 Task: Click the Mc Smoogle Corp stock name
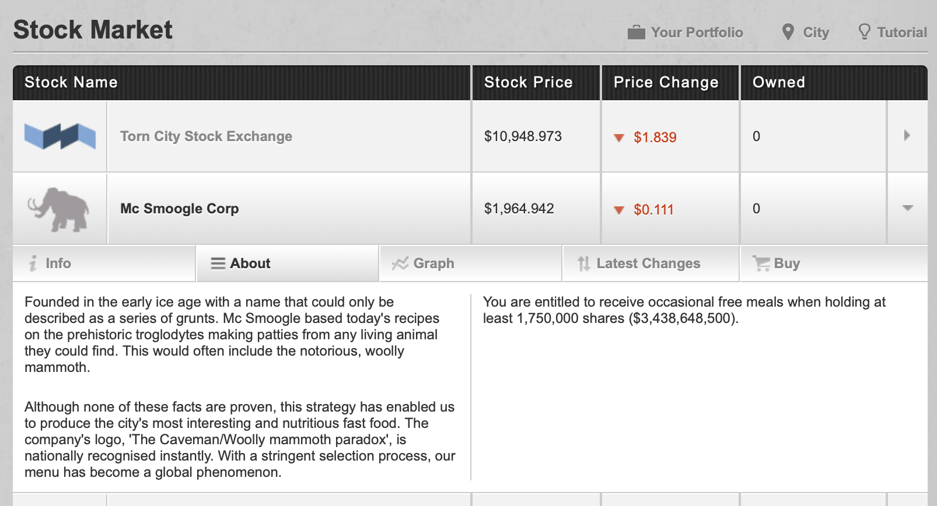click(180, 209)
